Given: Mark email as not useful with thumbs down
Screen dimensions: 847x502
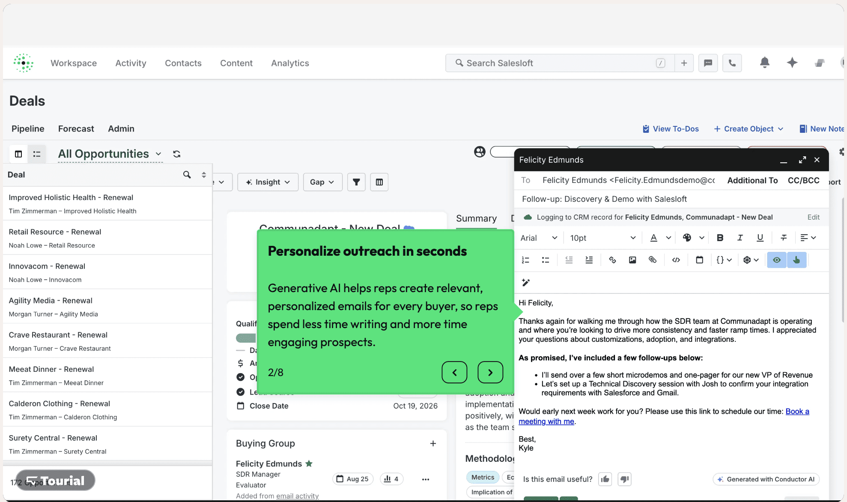Looking at the screenshot, I should click(x=624, y=479).
